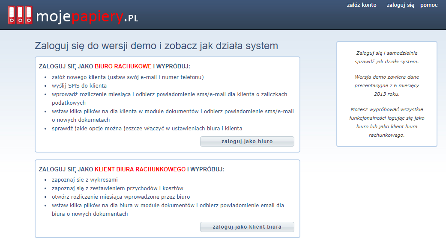Select the 'wyślij SMS do klienta' list item
Viewport: 446px width, 247px height.
pyautogui.click(x=79, y=86)
